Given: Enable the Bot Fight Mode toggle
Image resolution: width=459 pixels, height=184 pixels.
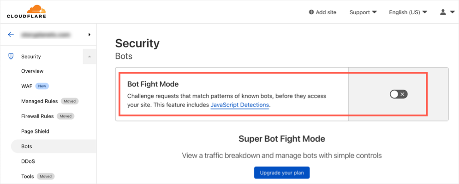Looking at the screenshot, I should (x=399, y=94).
